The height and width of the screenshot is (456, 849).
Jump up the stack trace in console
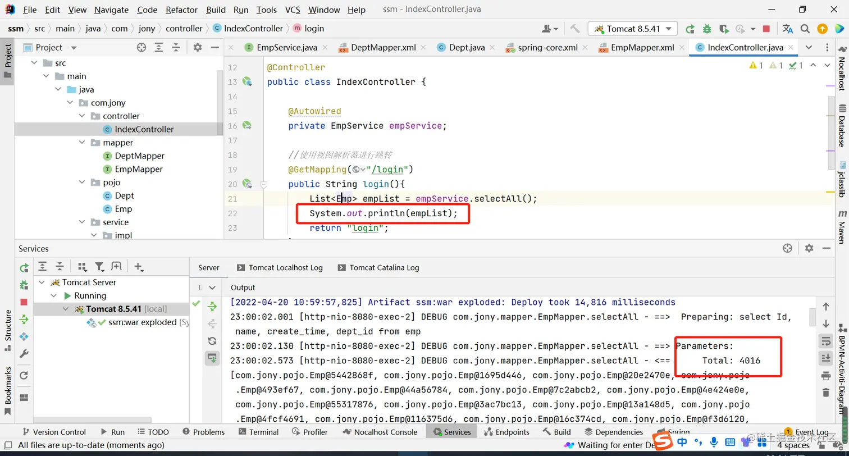pos(825,307)
